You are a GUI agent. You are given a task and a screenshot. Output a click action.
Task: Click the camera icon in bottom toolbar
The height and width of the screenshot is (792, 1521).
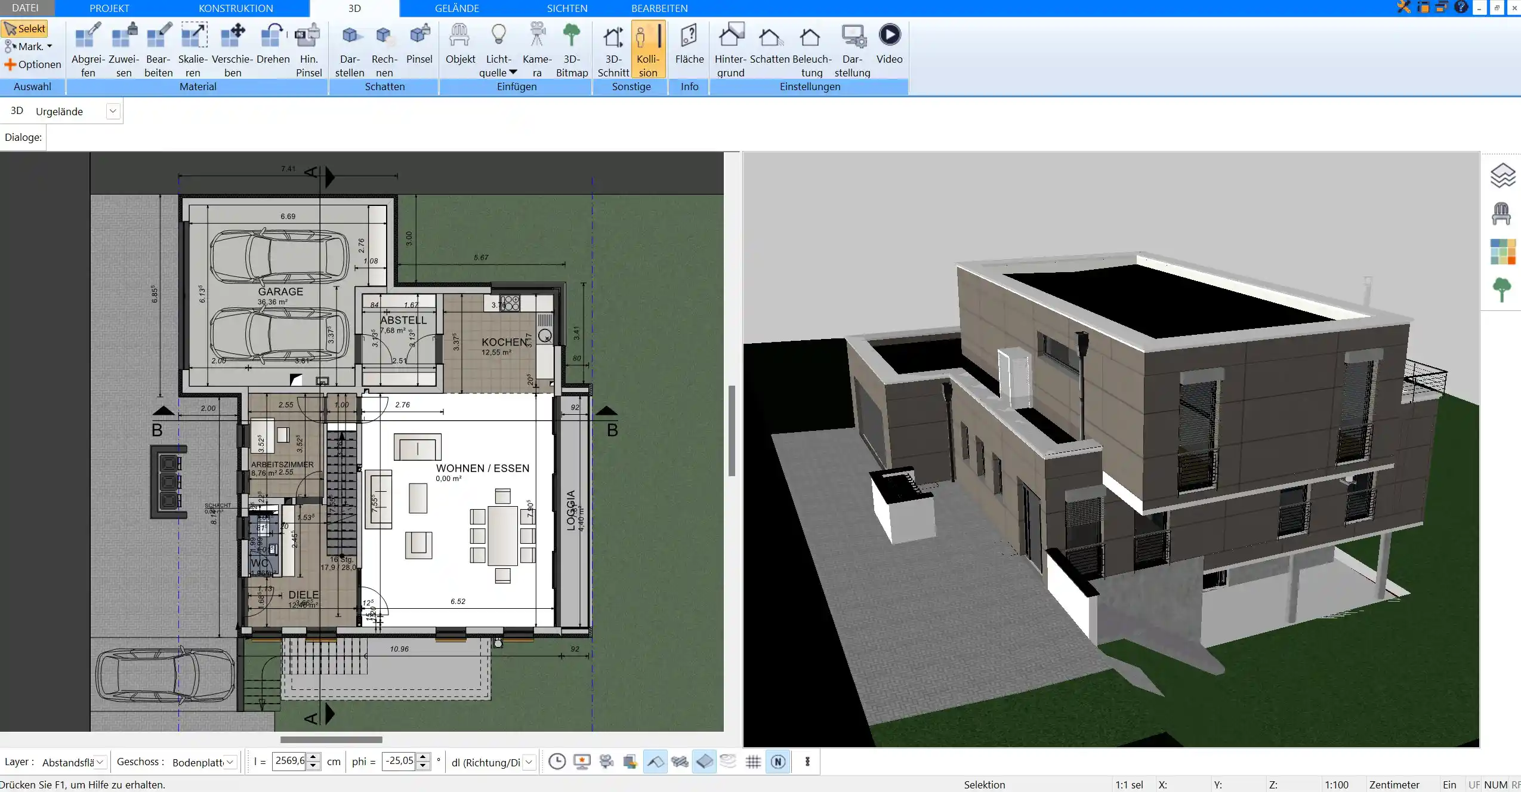tap(606, 762)
